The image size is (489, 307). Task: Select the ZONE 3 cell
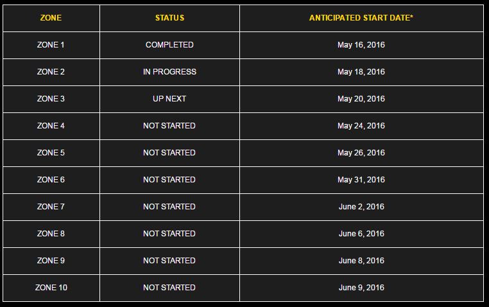[x=51, y=99]
